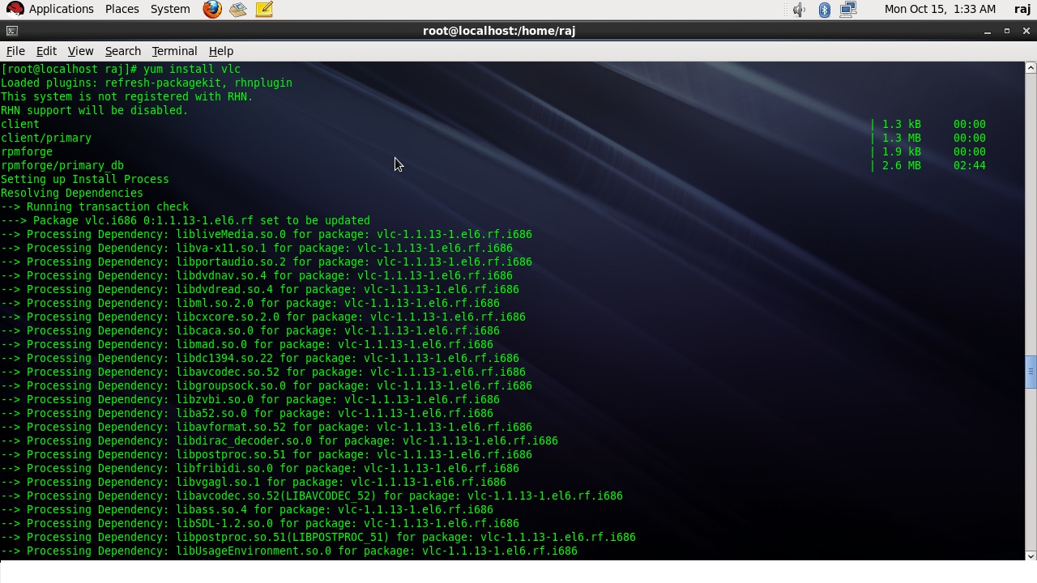Expand the System panel menu
This screenshot has height=583, width=1037.
[x=170, y=9]
